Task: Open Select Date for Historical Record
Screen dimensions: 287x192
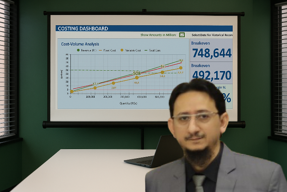Action: (x=212, y=35)
